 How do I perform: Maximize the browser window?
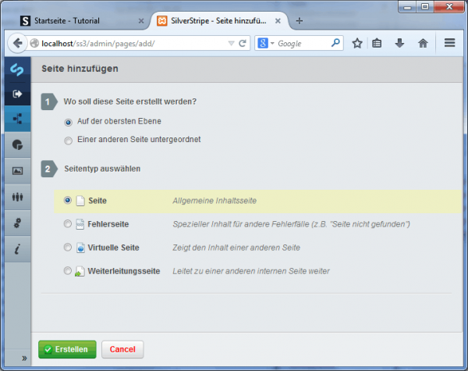[x=425, y=6]
